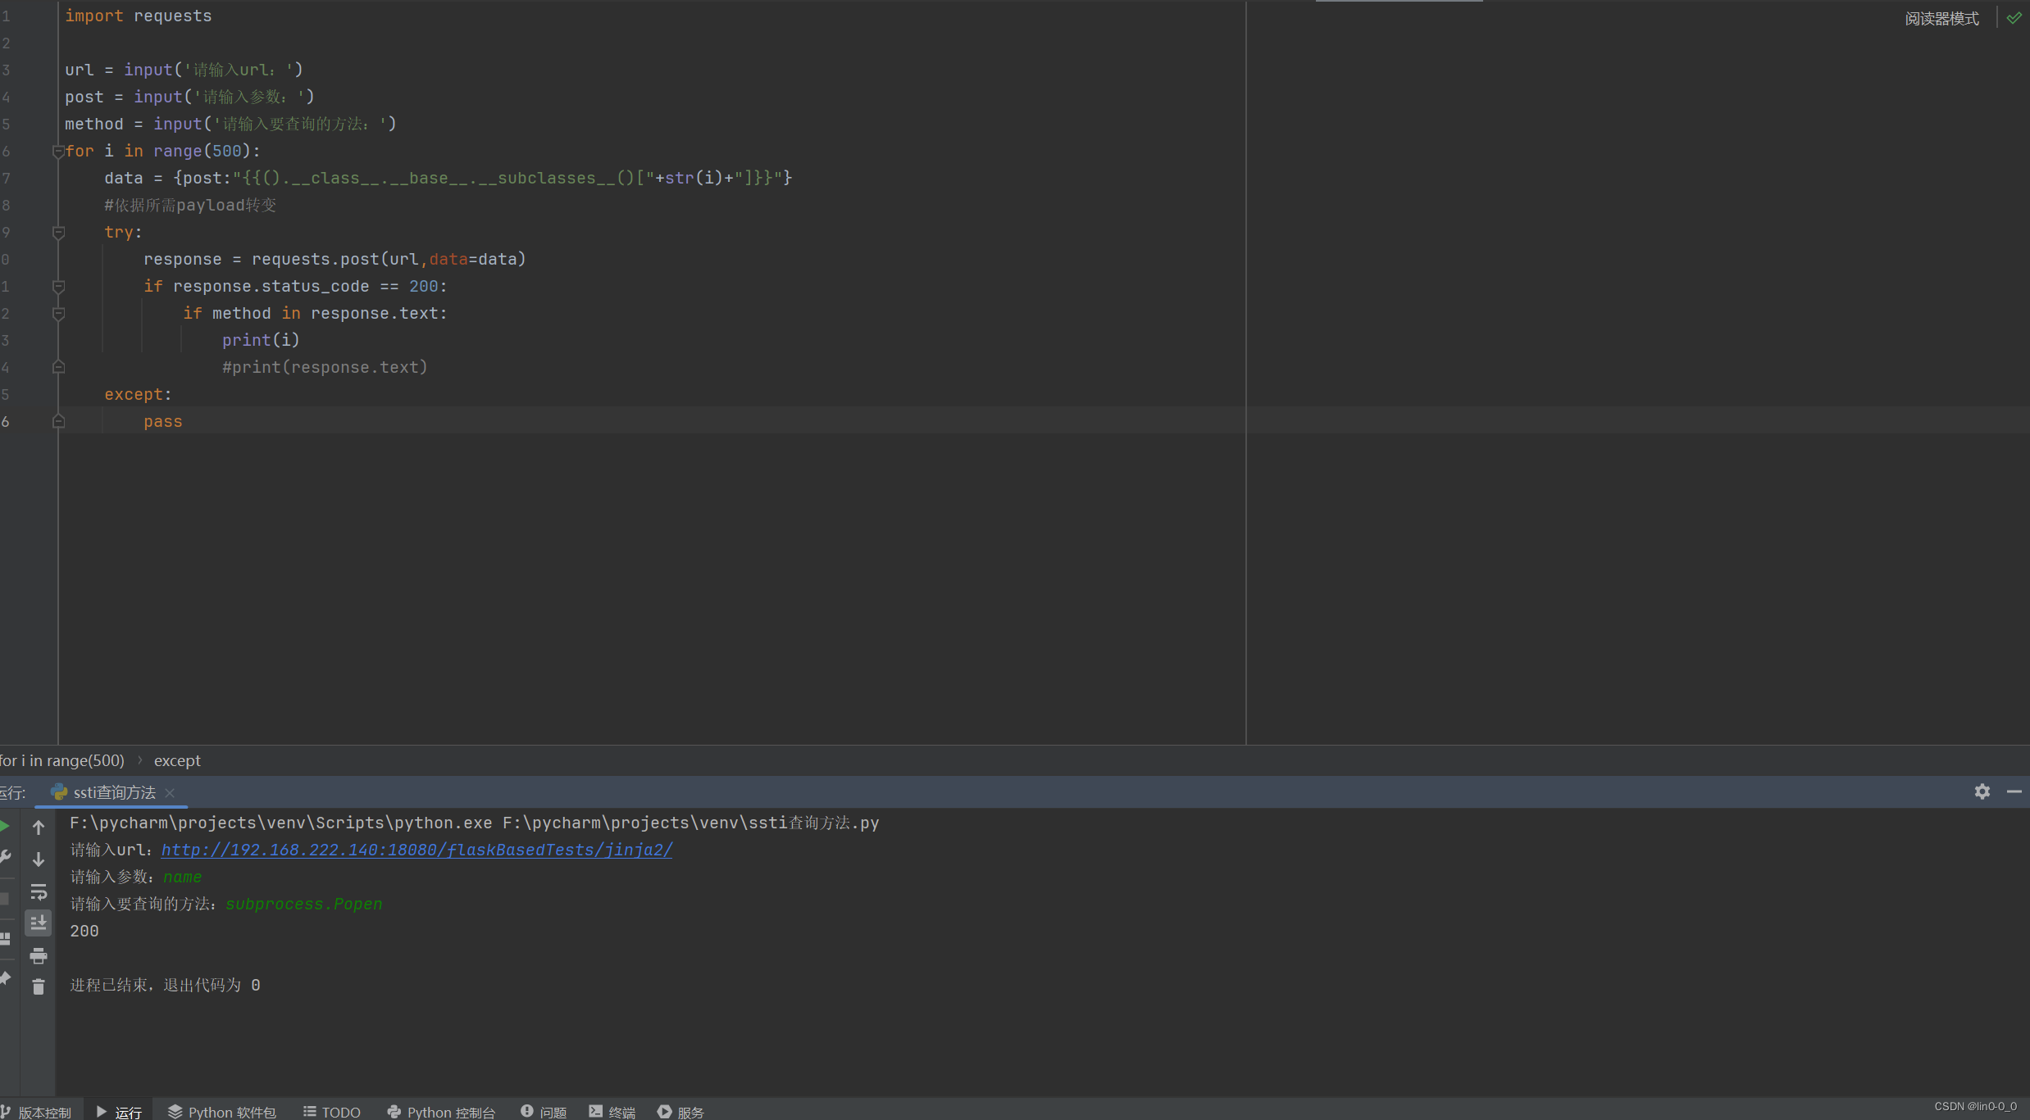Collapse the for loop fold marker
This screenshot has height=1120, width=2030.
58,152
